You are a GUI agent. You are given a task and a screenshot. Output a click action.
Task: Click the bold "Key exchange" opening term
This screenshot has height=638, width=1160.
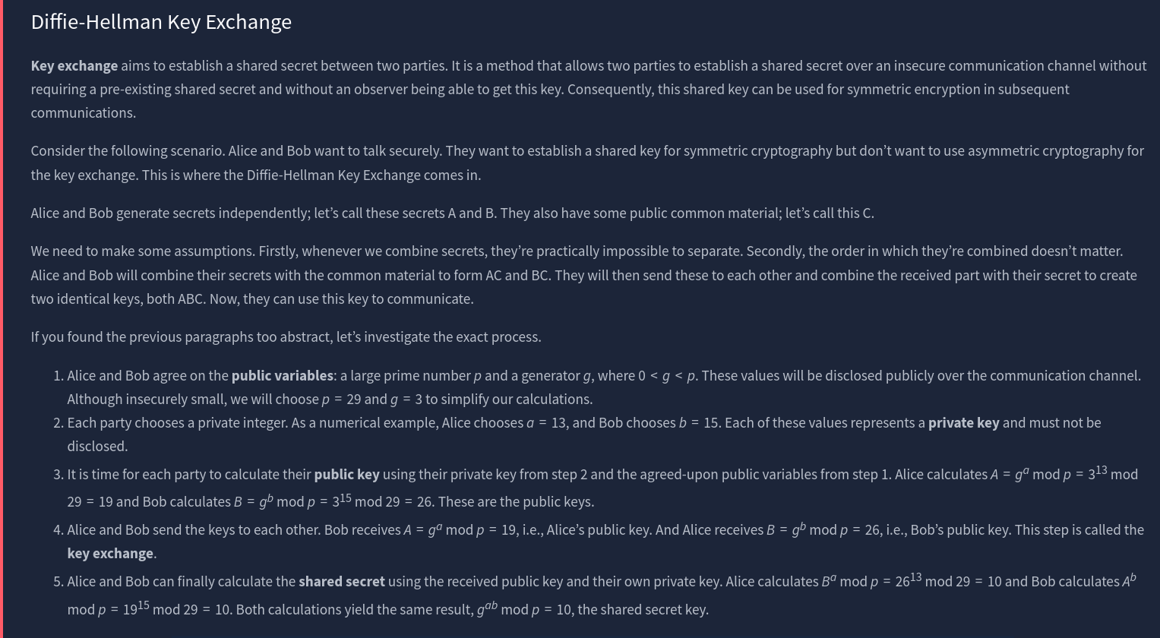pyautogui.click(x=74, y=66)
